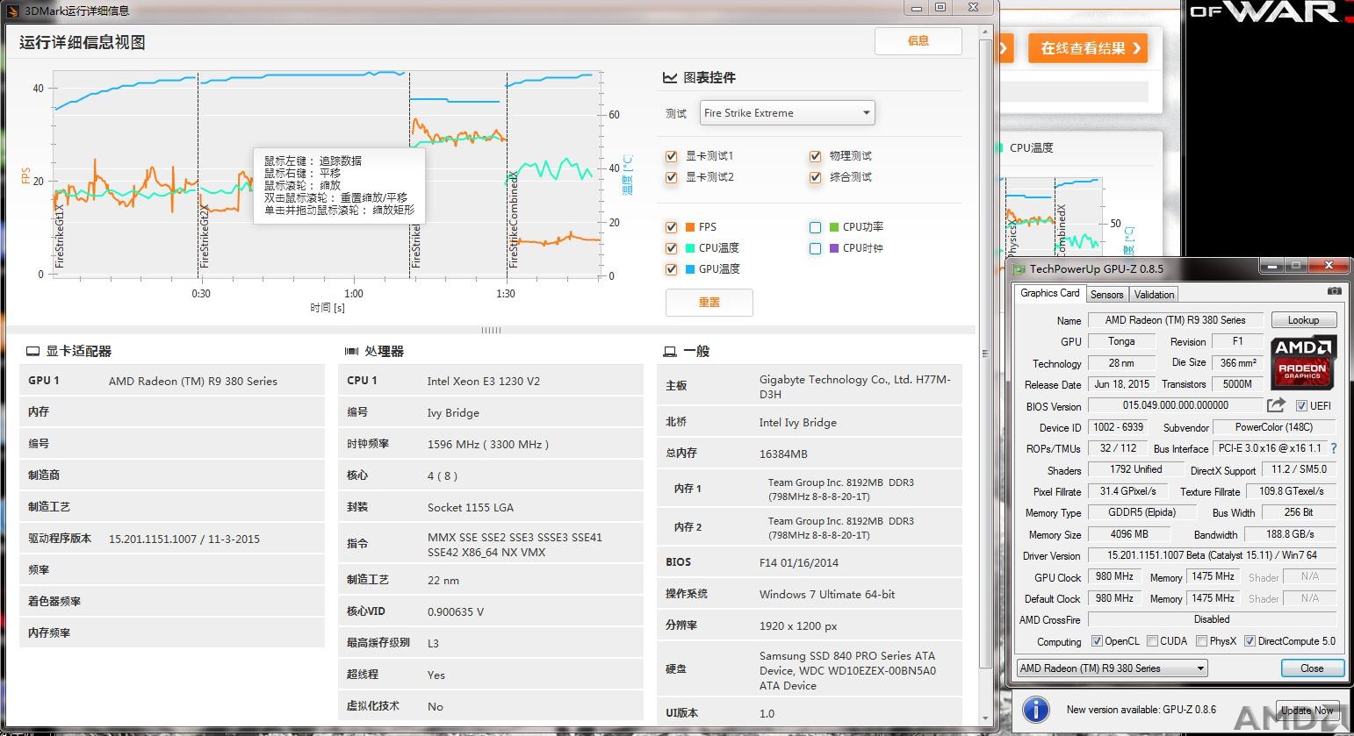This screenshot has height=736, width=1354.
Task: Click the 'PowerColor (148C)' subvendor field
Action: [1274, 427]
